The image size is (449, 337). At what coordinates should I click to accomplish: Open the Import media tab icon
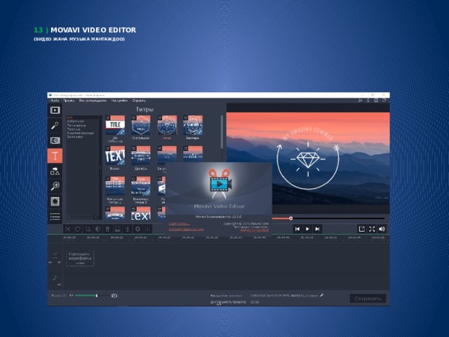(55, 110)
